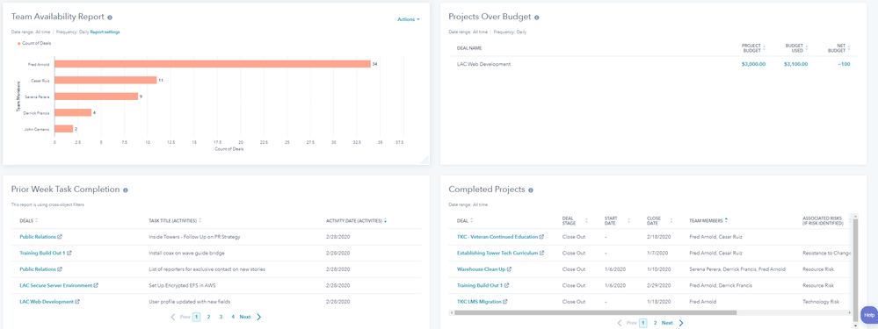Go to page 2 of Prior Week Task Completion
The height and width of the screenshot is (329, 878).
coord(208,317)
